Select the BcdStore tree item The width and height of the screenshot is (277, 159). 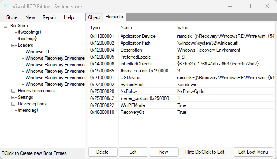coord(19,26)
